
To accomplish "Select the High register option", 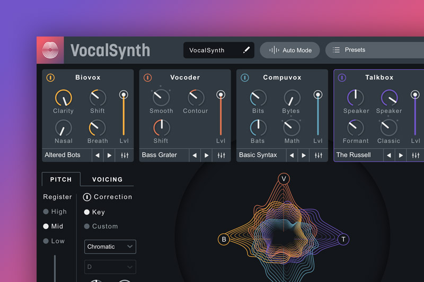I will (x=55, y=212).
